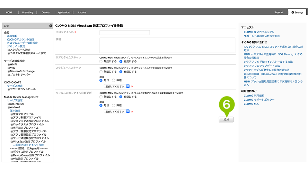Viewport: 308px width, 173px height.
Task: Expand アクセスコントロール tree node
Action: [9, 89]
